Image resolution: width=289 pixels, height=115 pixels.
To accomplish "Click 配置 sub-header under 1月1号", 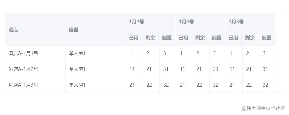I will click(x=167, y=38).
